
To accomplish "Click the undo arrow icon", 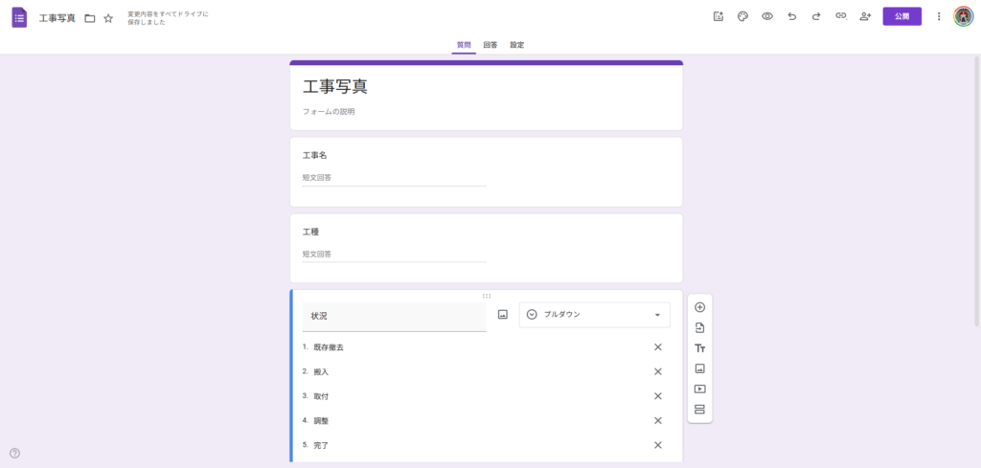I will [791, 16].
